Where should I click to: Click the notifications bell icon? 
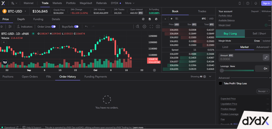click(256, 3)
